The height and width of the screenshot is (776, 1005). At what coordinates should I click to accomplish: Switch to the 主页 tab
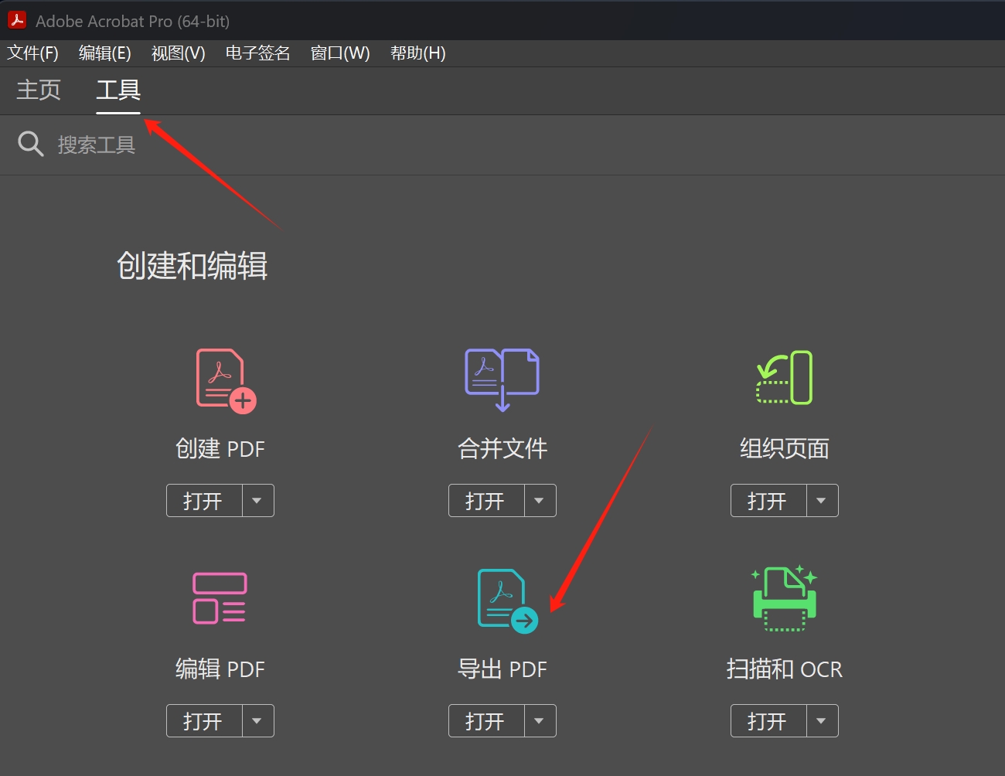point(39,90)
